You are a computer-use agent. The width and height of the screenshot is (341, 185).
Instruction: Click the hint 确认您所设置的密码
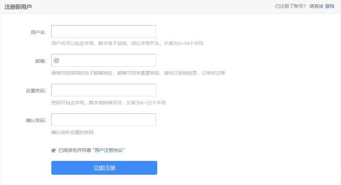72,132
